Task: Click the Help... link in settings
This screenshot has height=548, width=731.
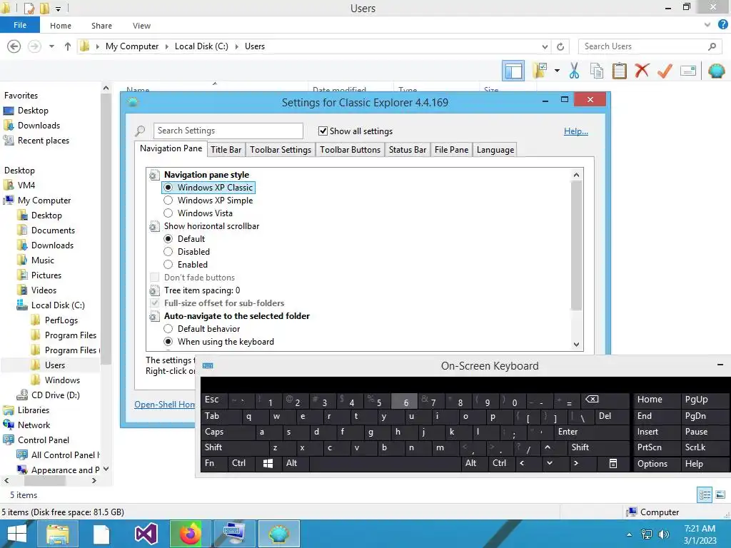Action: [576, 131]
